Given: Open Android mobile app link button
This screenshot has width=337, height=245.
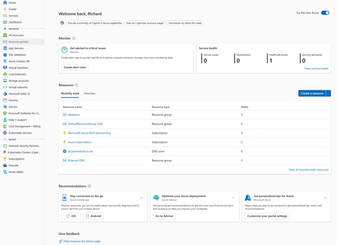Looking at the screenshot, I should 93,216.
